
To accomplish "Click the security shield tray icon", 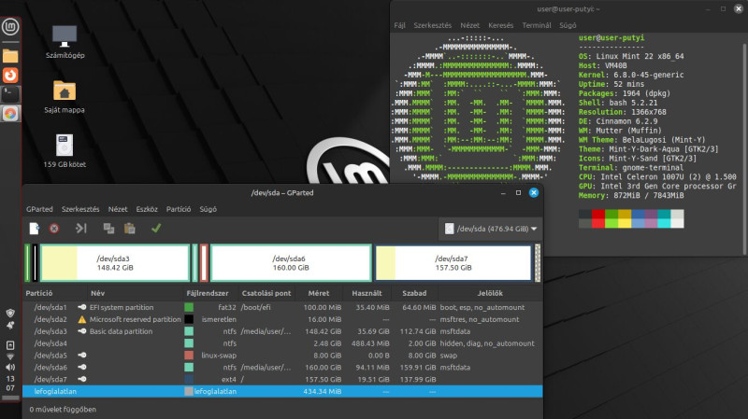I will coord(10,313).
